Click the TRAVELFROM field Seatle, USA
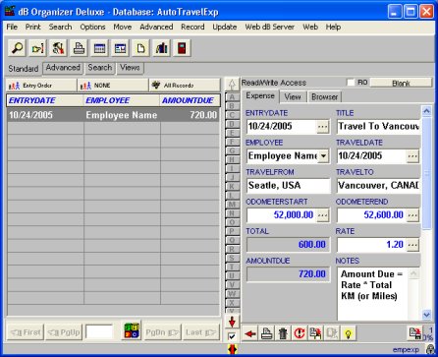This screenshot has height=357, width=438. point(288,186)
